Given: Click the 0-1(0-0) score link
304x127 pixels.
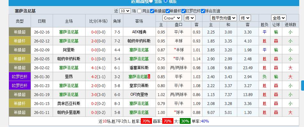Looking at the screenshot, I should click(x=98, y=59).
